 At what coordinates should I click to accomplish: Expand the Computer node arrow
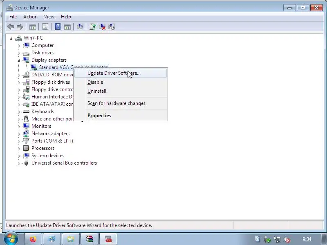19,46
